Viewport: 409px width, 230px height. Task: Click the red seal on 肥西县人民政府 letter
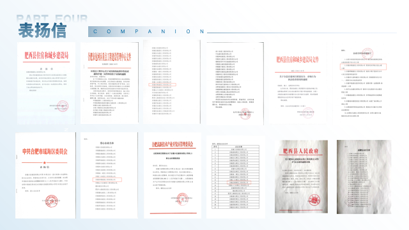coord(314,200)
